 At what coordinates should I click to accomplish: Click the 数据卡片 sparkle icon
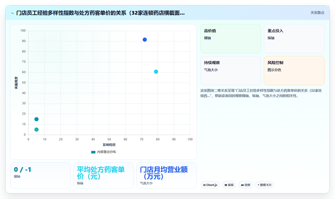(258, 185)
